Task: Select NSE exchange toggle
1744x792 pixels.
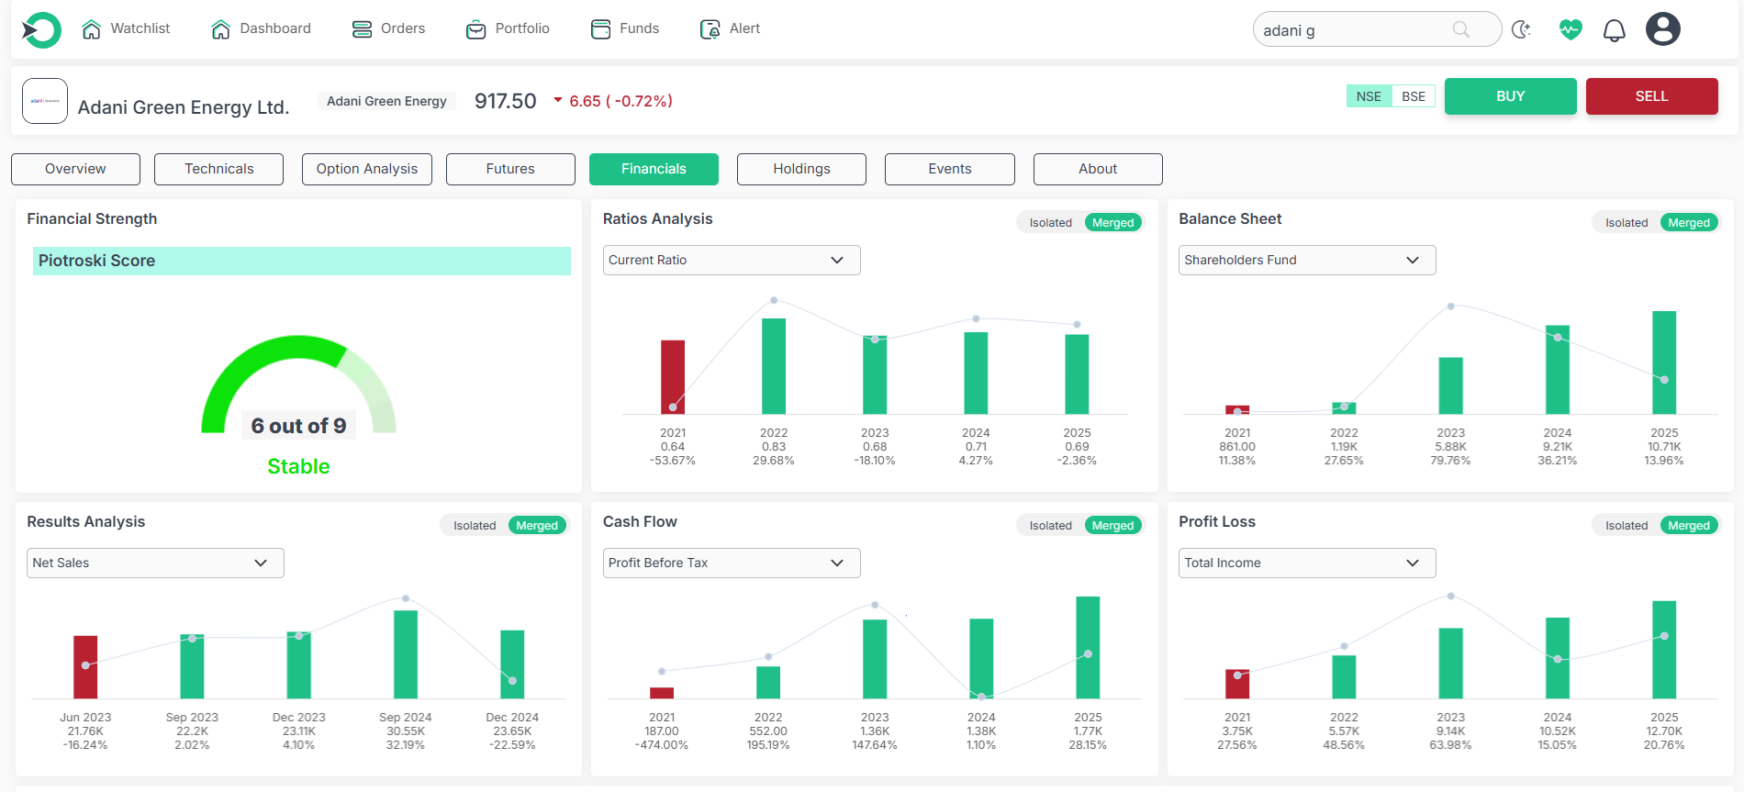Action: 1369,96
